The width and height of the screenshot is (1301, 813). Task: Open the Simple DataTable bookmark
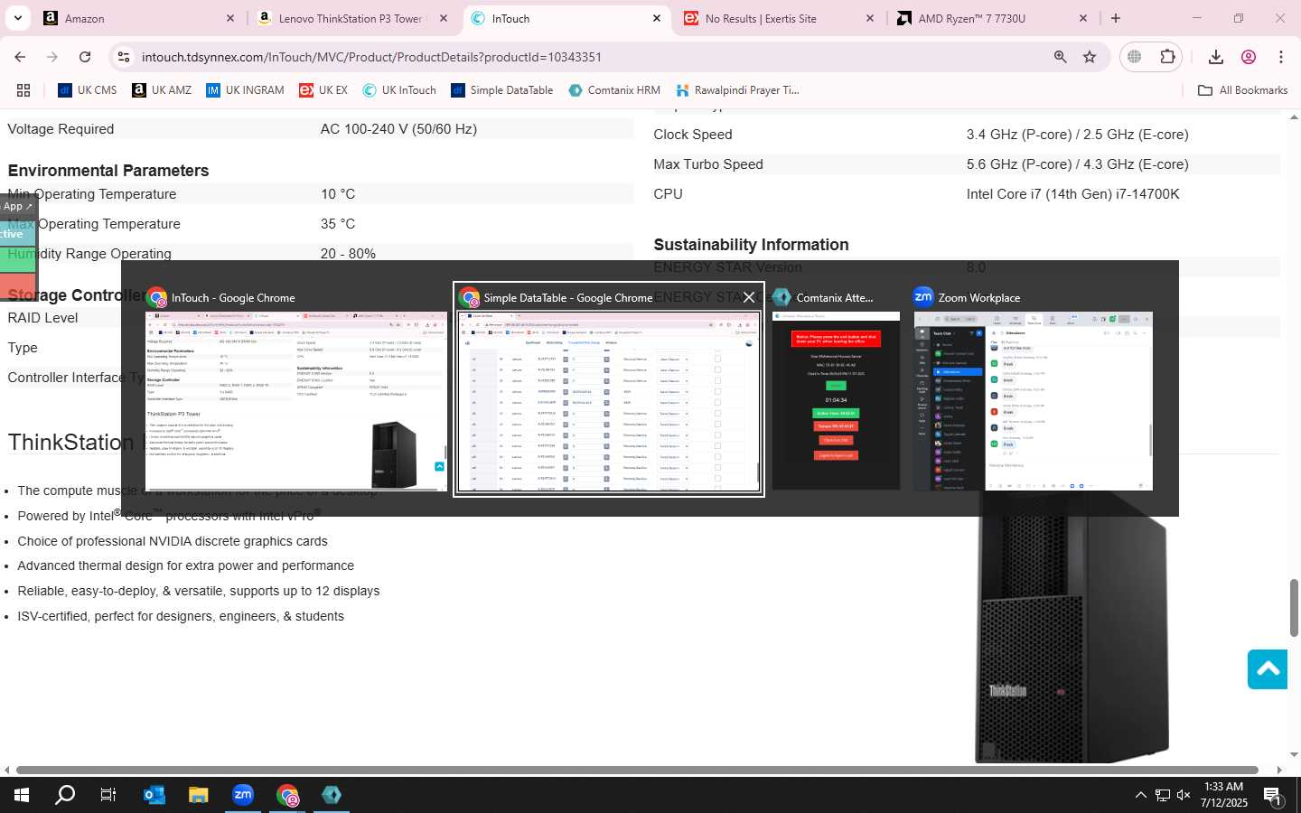pyautogui.click(x=501, y=90)
